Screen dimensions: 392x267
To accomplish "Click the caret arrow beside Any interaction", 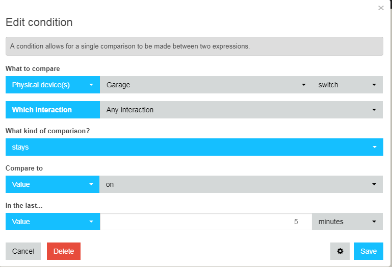I will tap(374, 110).
